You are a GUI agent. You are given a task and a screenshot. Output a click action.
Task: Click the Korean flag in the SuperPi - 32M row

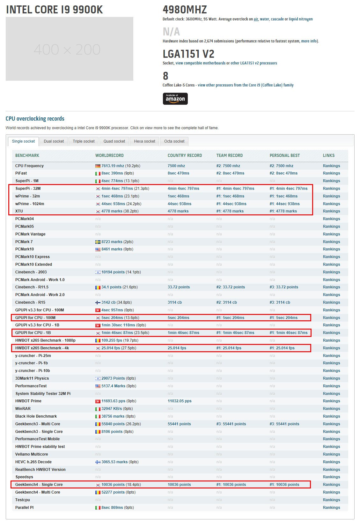click(x=98, y=189)
